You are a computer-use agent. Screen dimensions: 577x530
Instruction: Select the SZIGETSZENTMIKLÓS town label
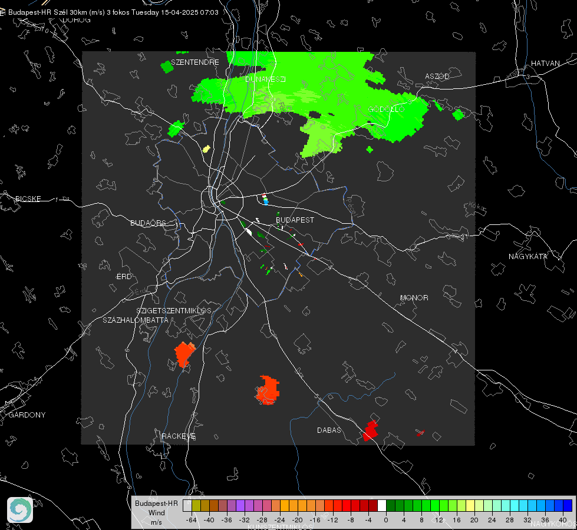pos(174,311)
